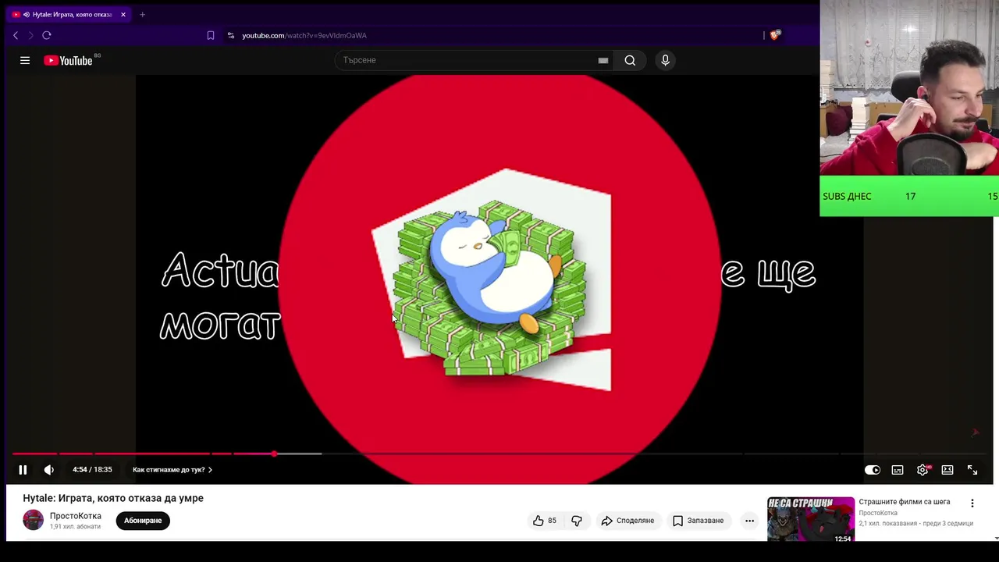Screen dimensions: 999x562
Task: Go back in the browser
Action: pyautogui.click(x=15, y=35)
